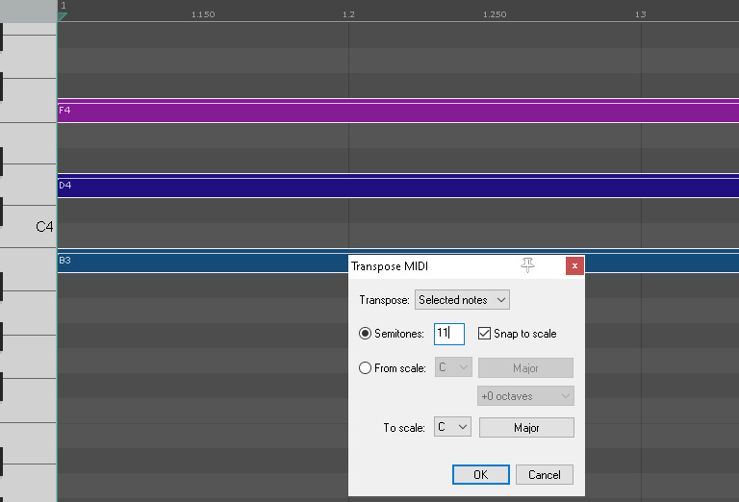Image resolution: width=739 pixels, height=502 pixels.
Task: Open the Transpose Selected notes dropdown
Action: tap(462, 300)
